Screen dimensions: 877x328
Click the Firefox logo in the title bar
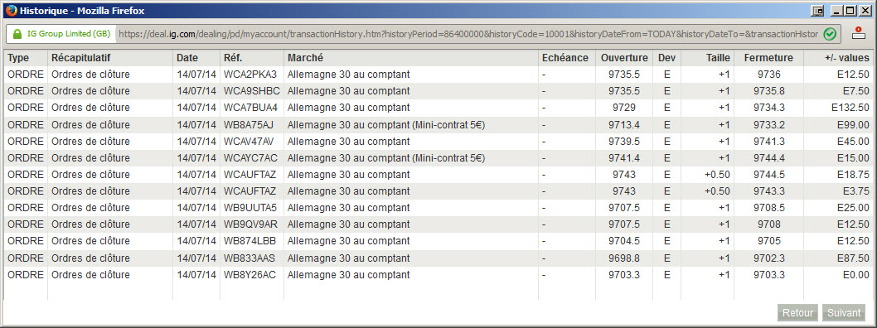tap(11, 9)
